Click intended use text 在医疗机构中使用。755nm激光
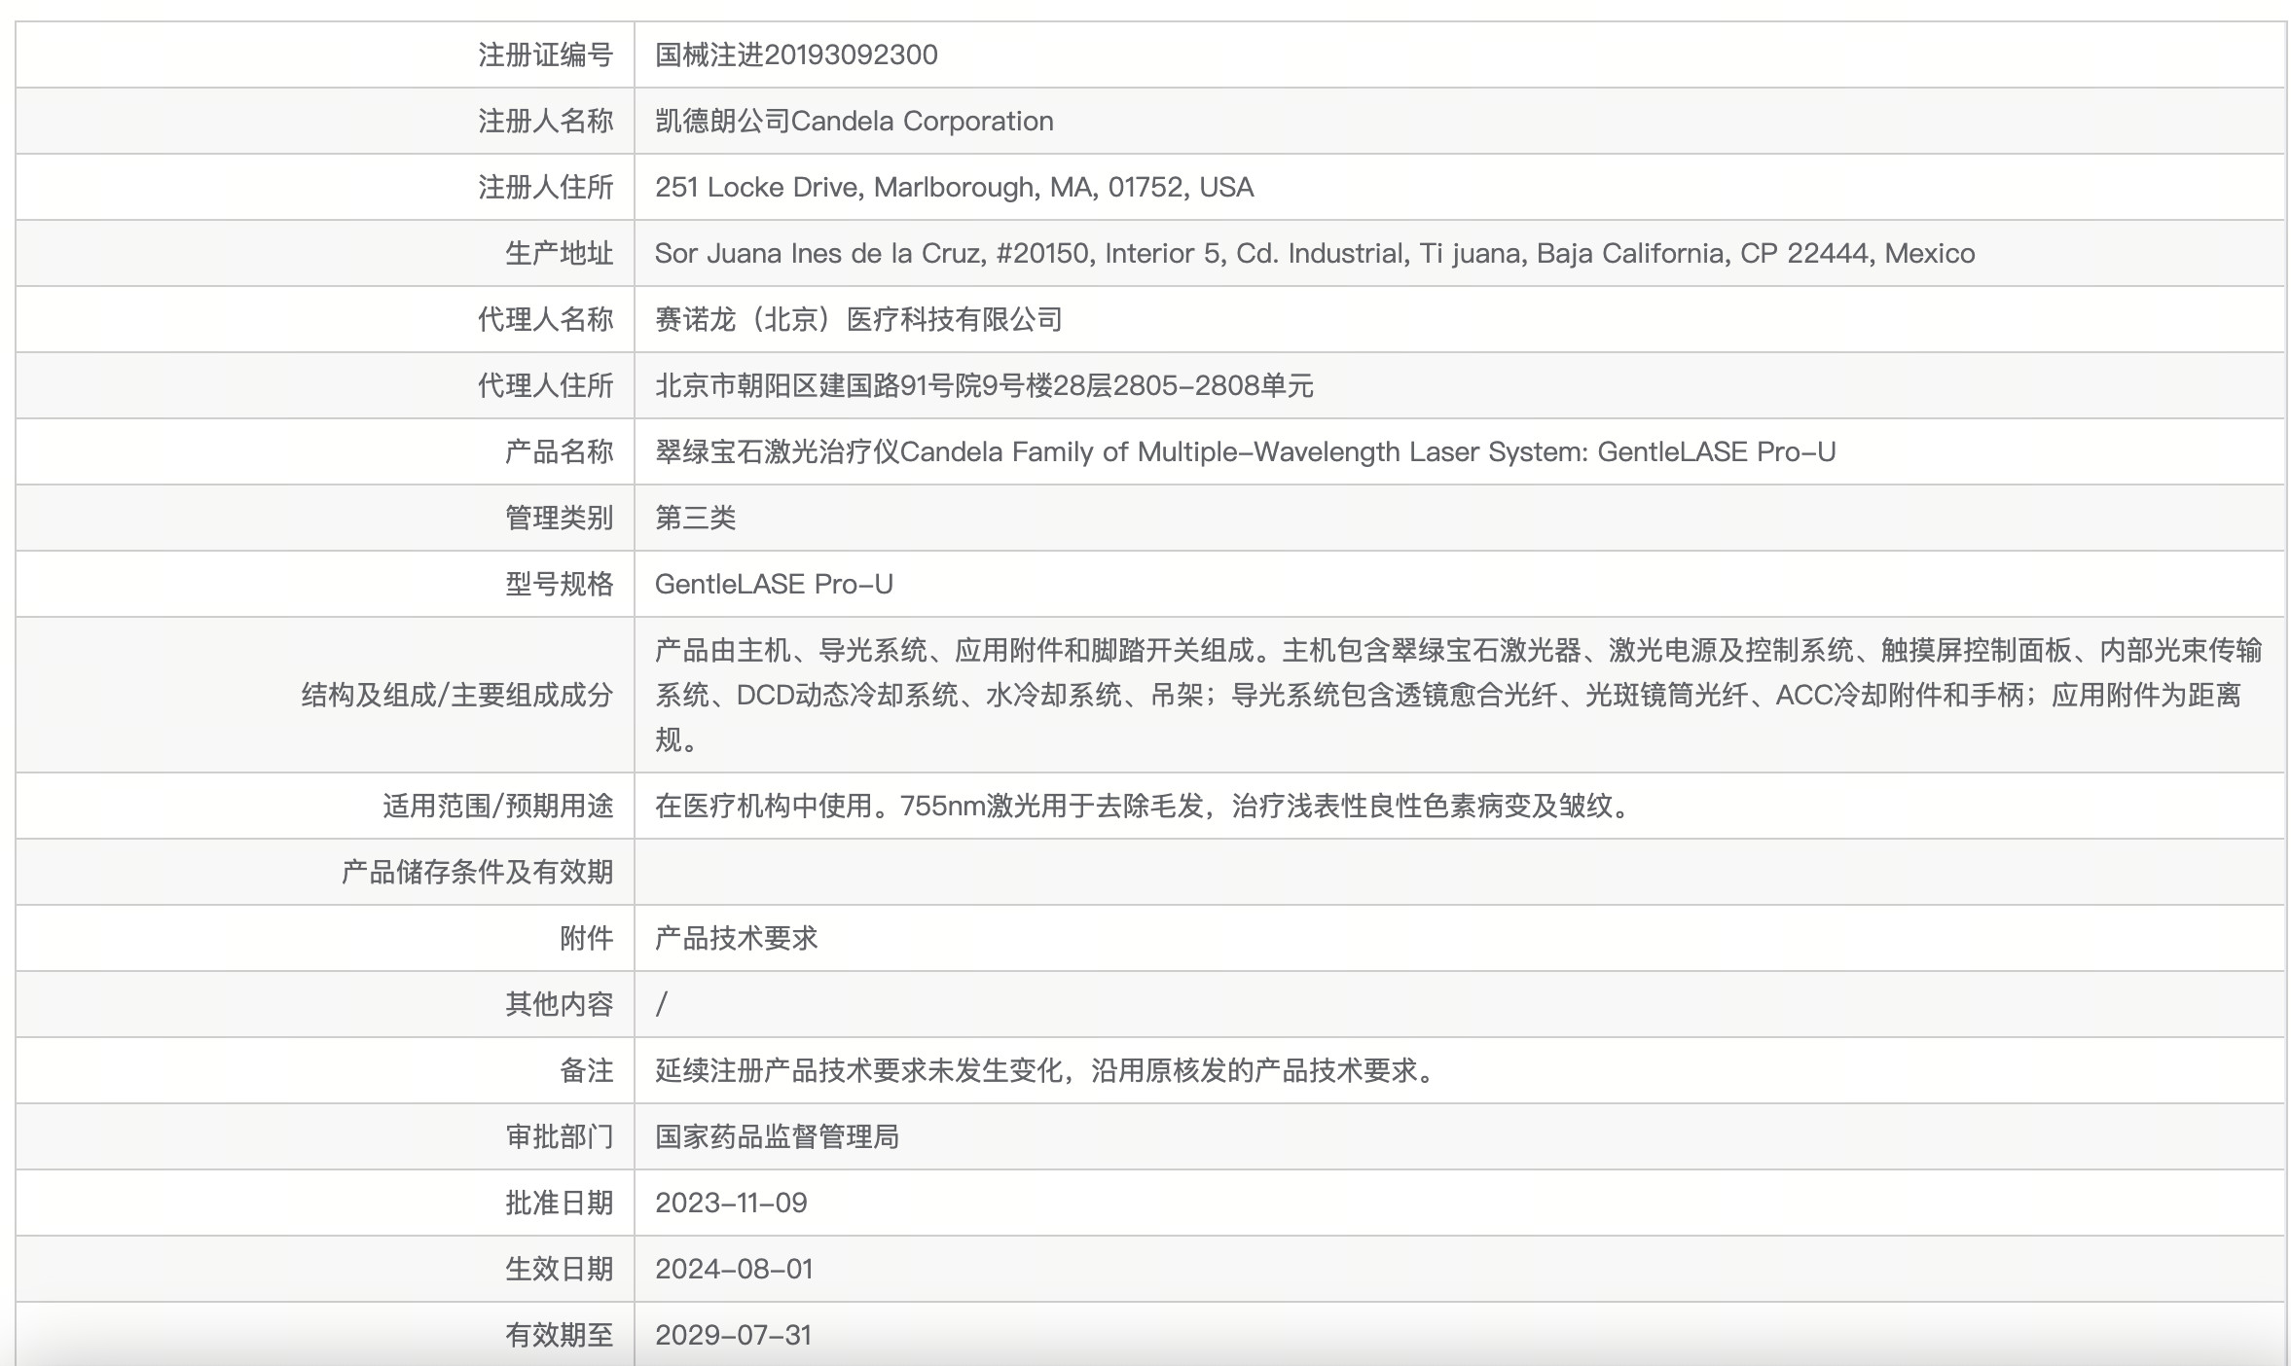The width and height of the screenshot is (2291, 1366). (1145, 806)
